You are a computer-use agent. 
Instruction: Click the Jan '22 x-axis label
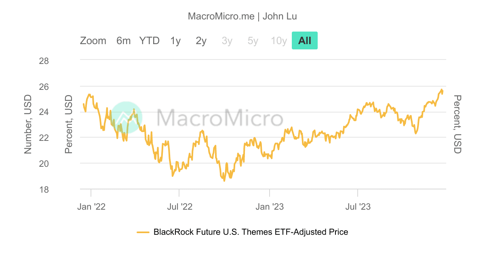coord(91,207)
